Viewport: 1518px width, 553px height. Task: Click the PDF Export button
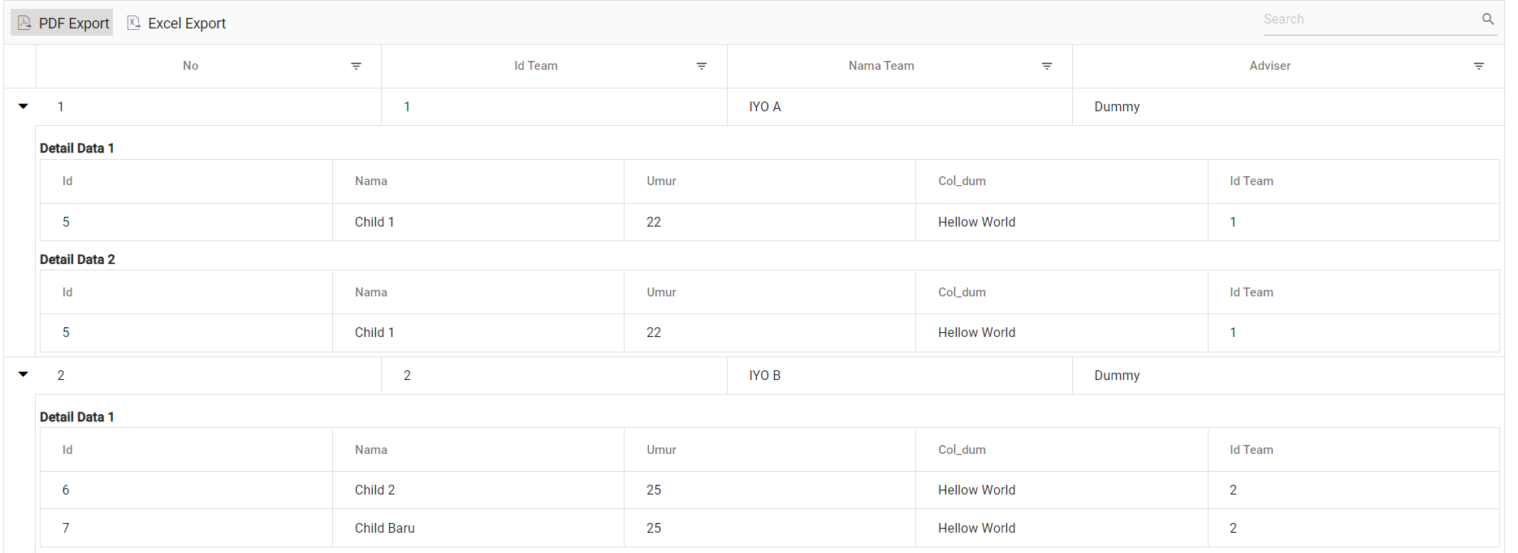pos(63,24)
